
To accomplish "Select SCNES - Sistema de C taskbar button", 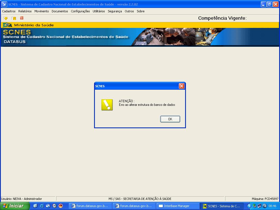I will [222, 206].
